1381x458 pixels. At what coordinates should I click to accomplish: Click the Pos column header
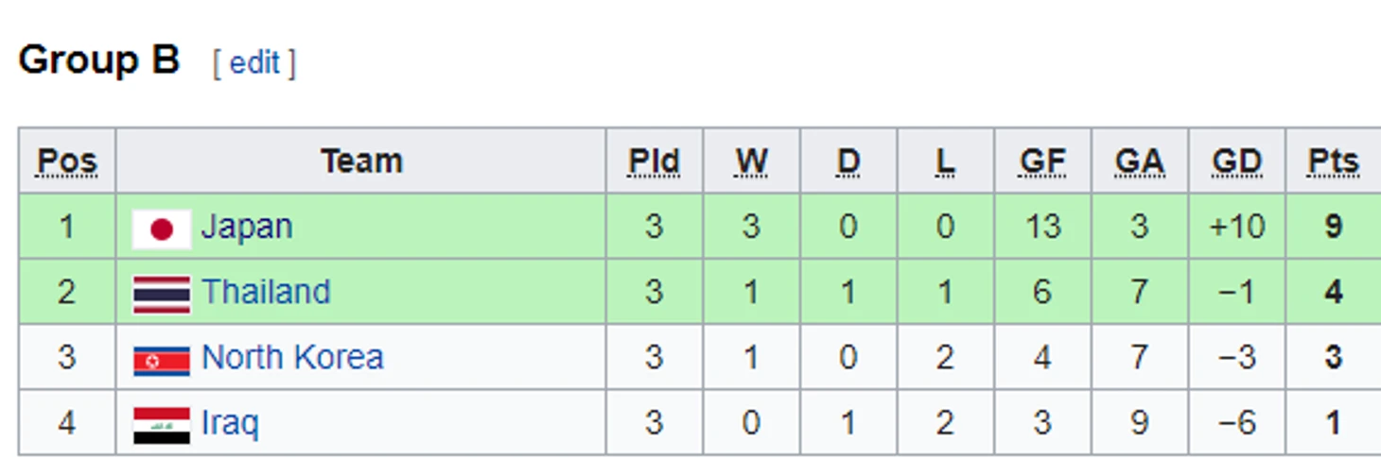click(67, 162)
